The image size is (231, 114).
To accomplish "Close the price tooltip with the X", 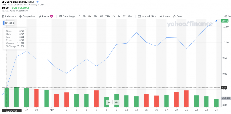I will tap(25, 29).
